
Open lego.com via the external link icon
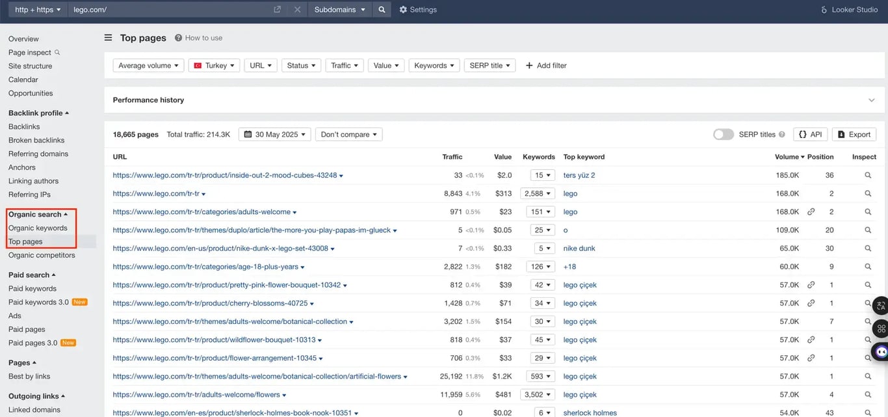pyautogui.click(x=276, y=10)
